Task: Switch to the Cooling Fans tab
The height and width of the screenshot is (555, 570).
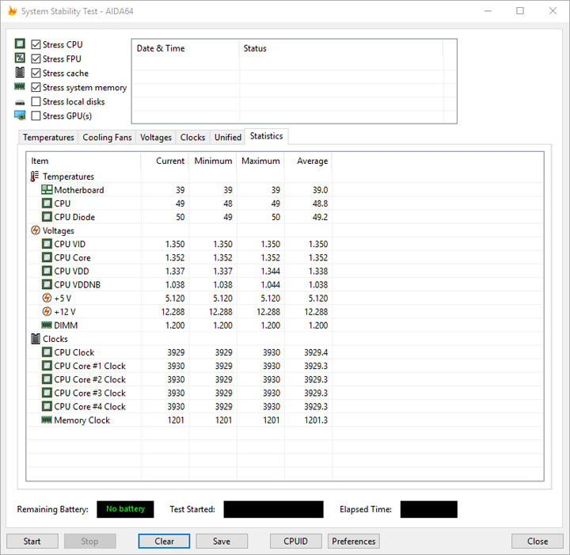Action: tap(107, 138)
